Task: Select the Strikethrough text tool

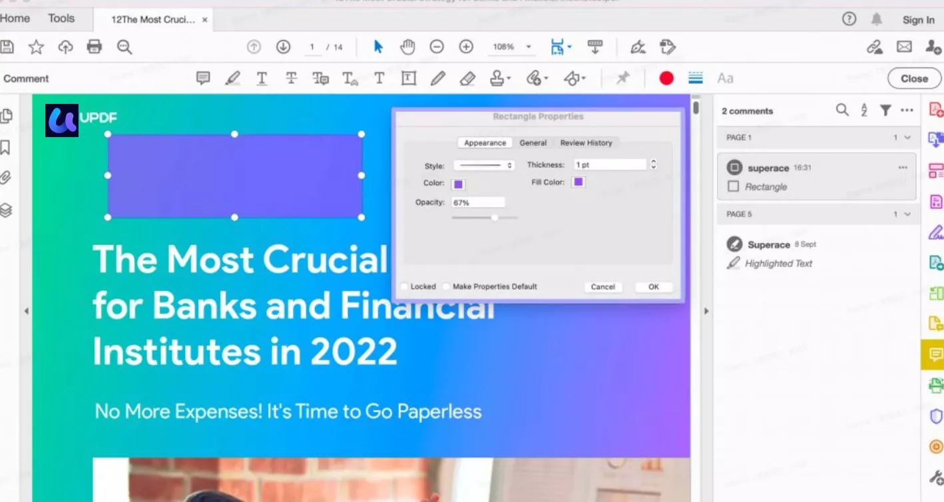Action: coord(291,78)
